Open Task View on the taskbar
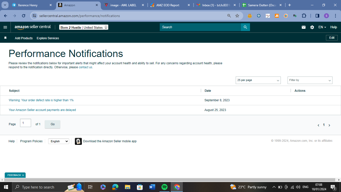341x192 pixels. (90, 187)
